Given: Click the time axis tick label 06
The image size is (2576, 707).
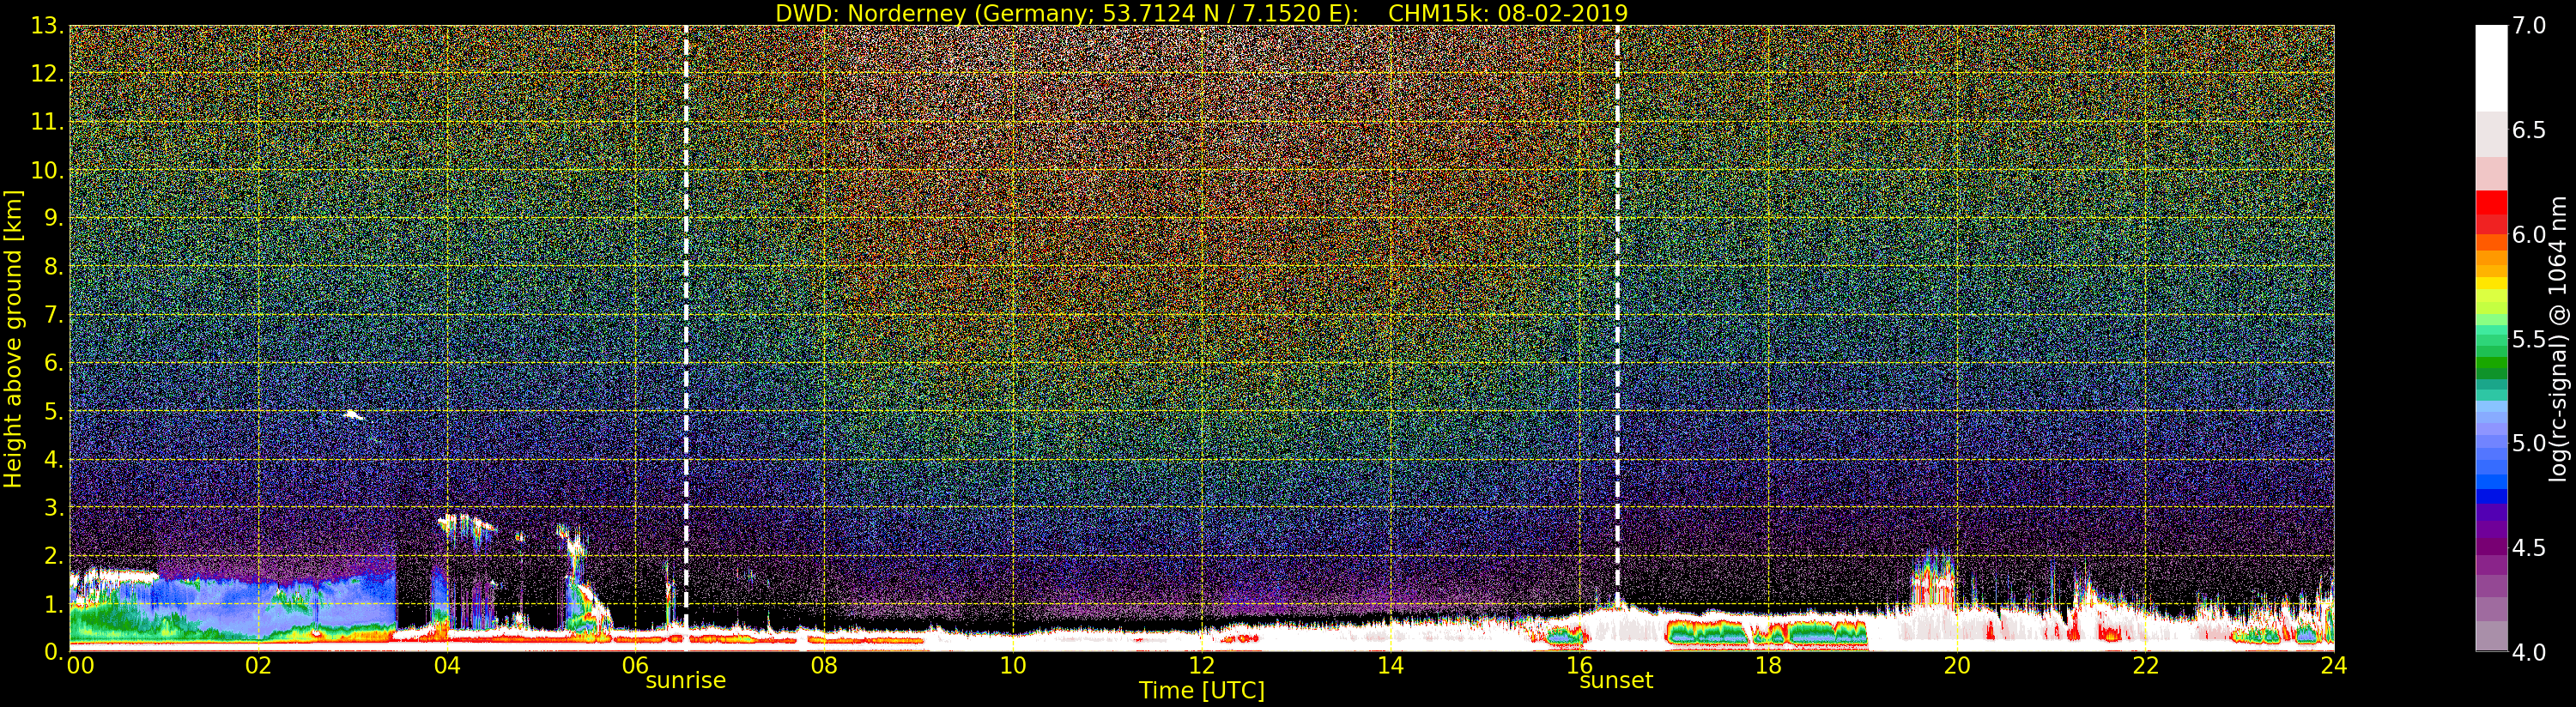Looking at the screenshot, I should [635, 666].
